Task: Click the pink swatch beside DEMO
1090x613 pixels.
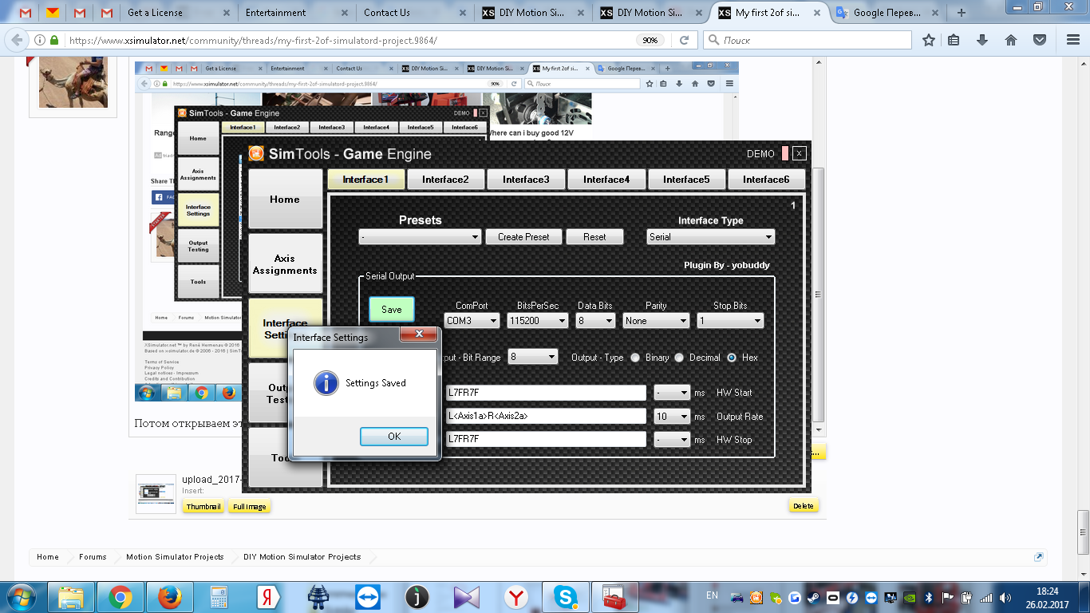Action: (x=785, y=154)
